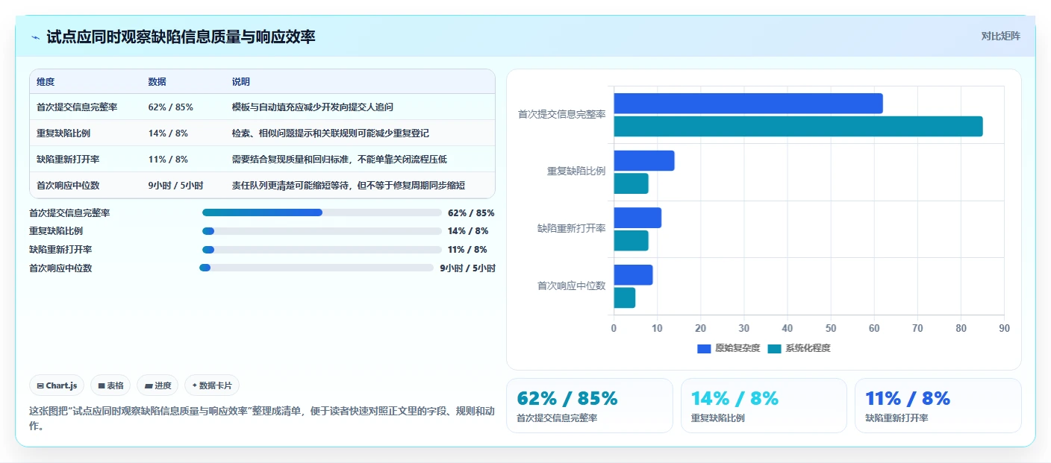Click the blue chart bar for 首次提交信息完整率
This screenshot has height=463, width=1051.
tap(748, 104)
